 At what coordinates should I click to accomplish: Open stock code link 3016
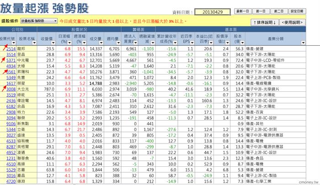pos(11,175)
